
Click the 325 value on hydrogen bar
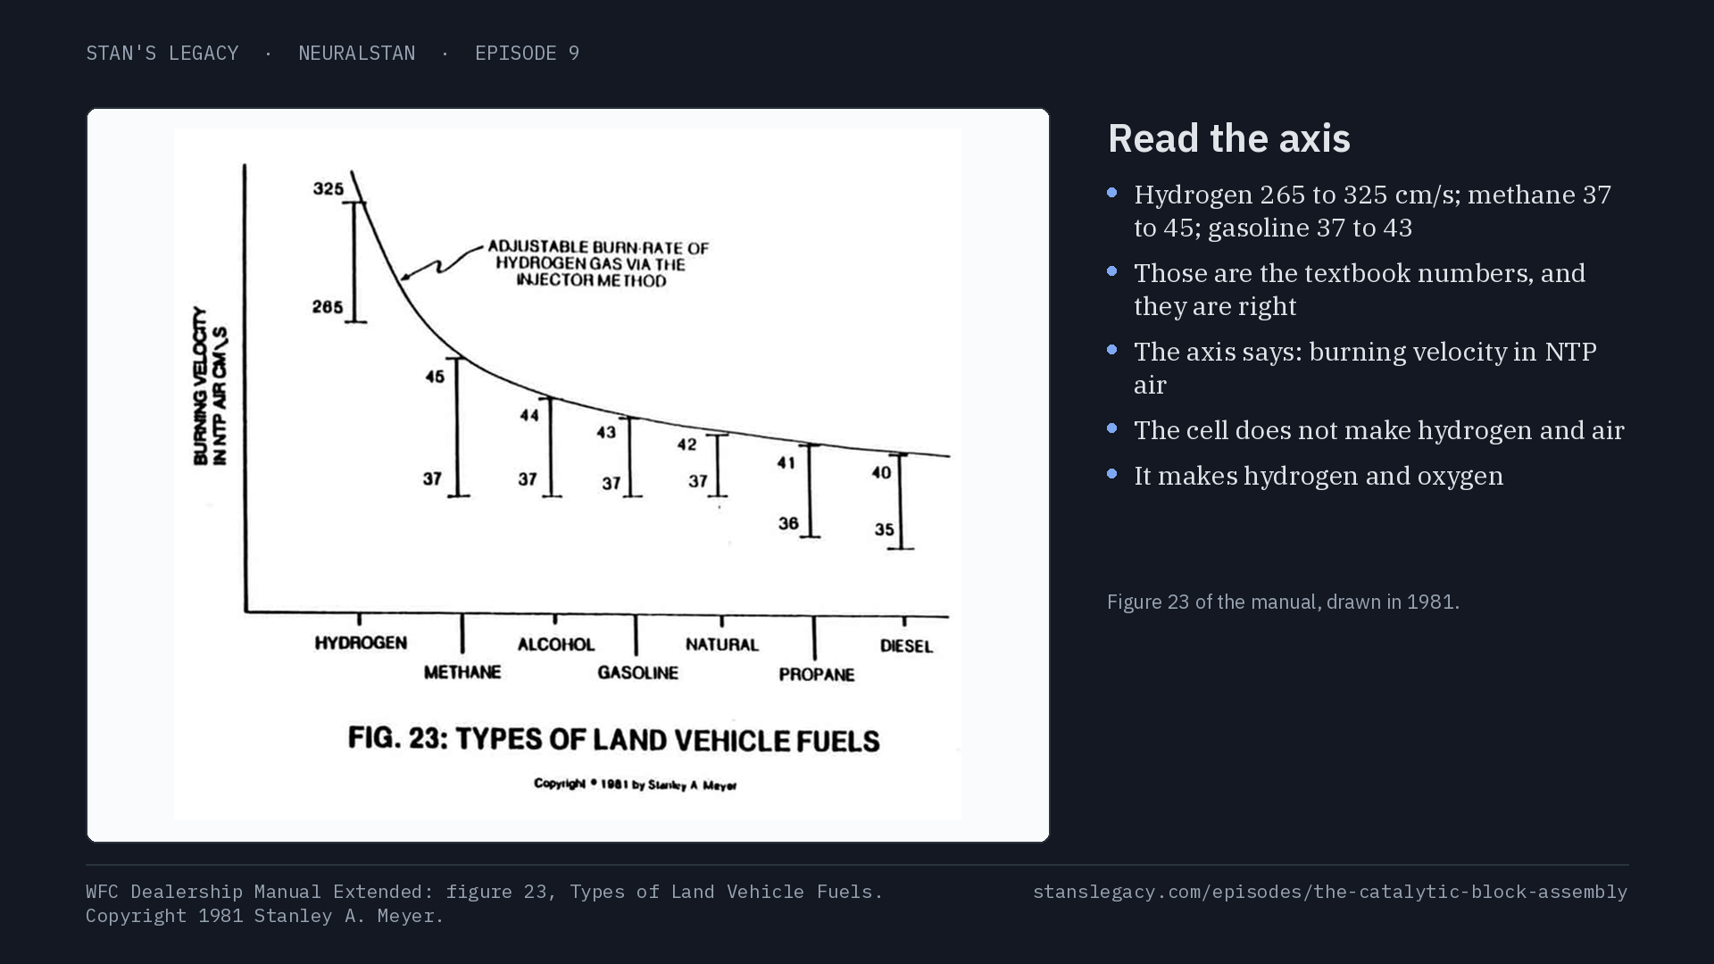pos(329,188)
